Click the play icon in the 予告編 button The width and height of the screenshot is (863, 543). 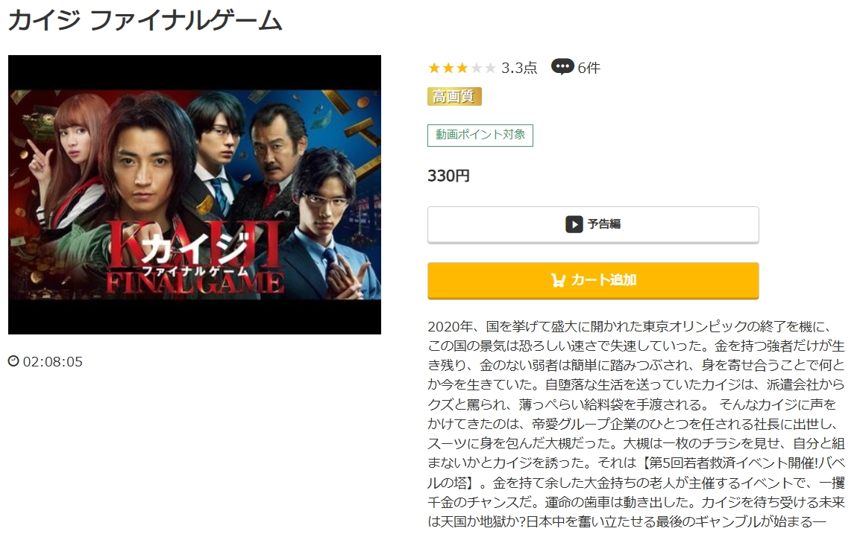coord(574,224)
